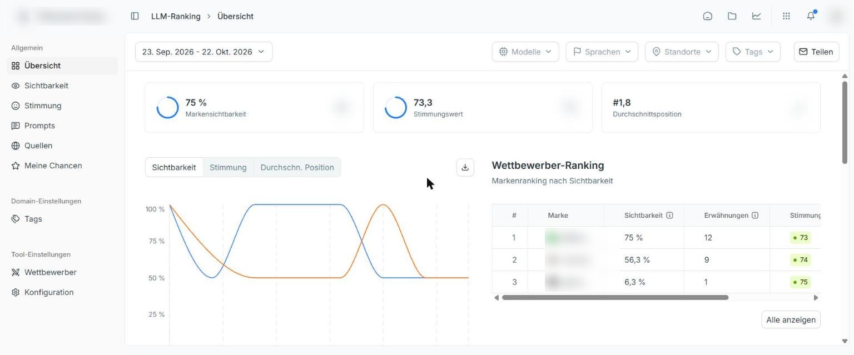
Task: Click the table horizontal scrollbar thumb
Action: click(x=615, y=297)
